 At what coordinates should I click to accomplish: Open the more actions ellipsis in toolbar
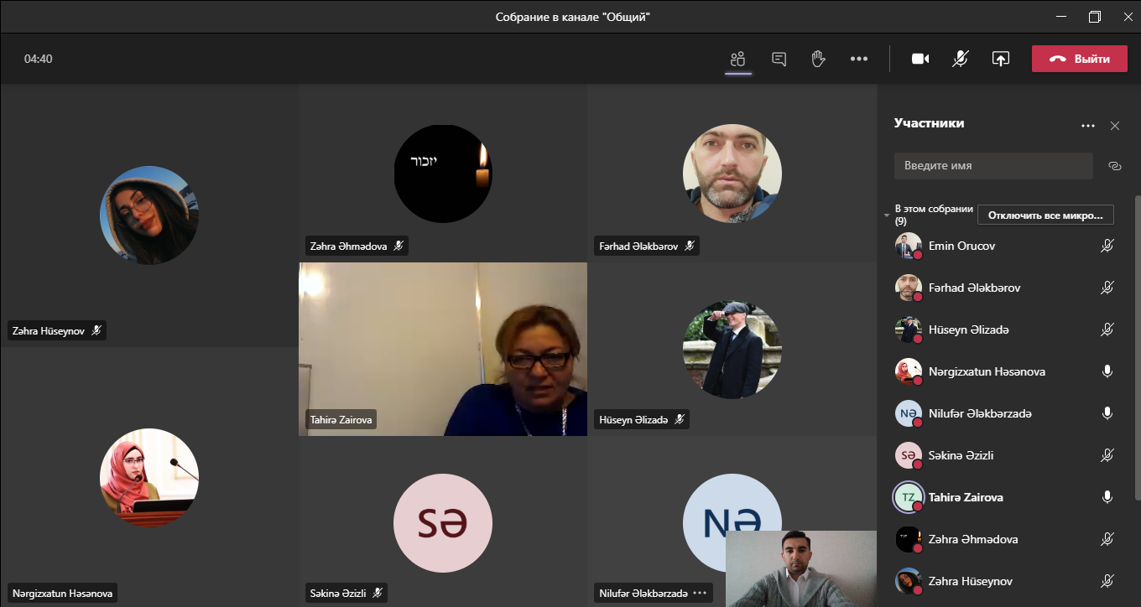coord(858,59)
